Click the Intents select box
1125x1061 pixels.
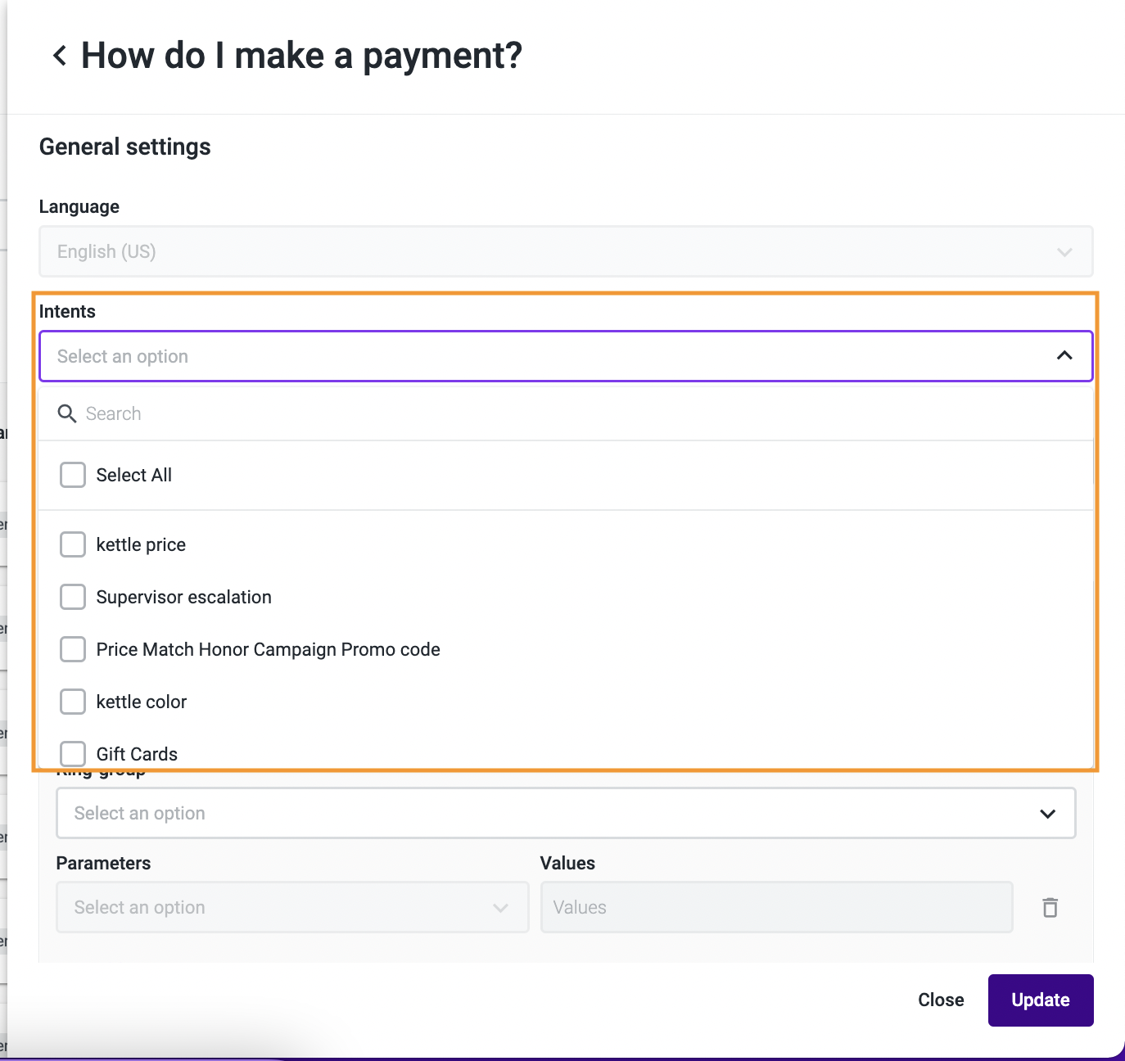(x=566, y=356)
